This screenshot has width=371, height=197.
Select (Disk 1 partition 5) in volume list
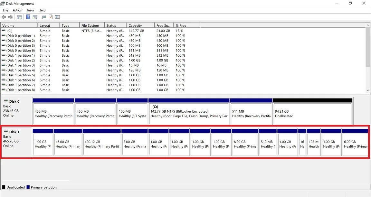(20, 75)
